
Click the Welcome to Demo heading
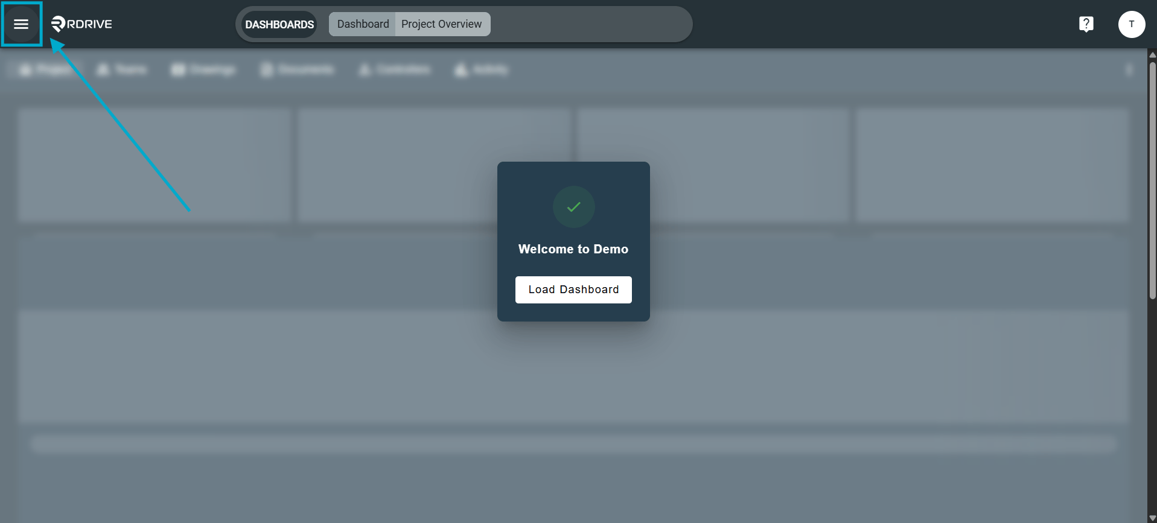click(x=573, y=249)
